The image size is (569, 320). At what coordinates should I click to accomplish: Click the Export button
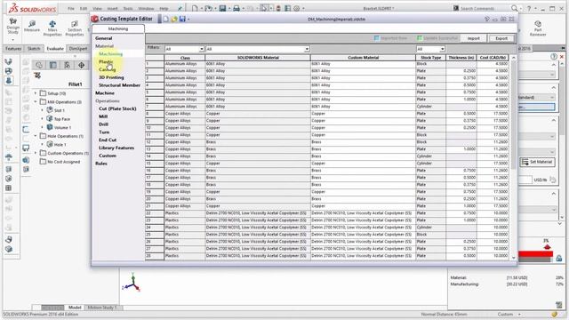[x=501, y=38]
